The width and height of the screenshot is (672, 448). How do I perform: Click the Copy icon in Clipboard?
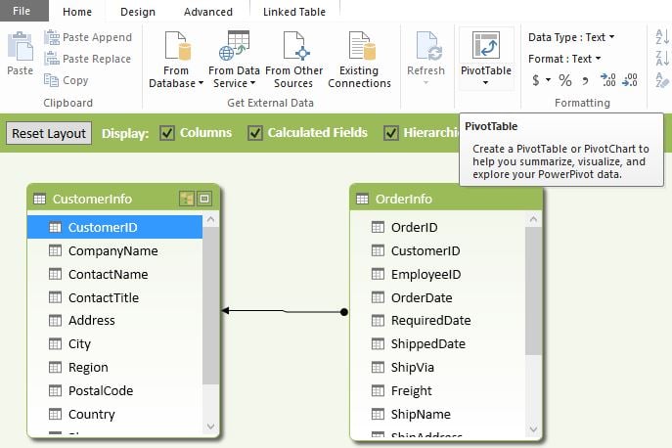pyautogui.click(x=53, y=80)
